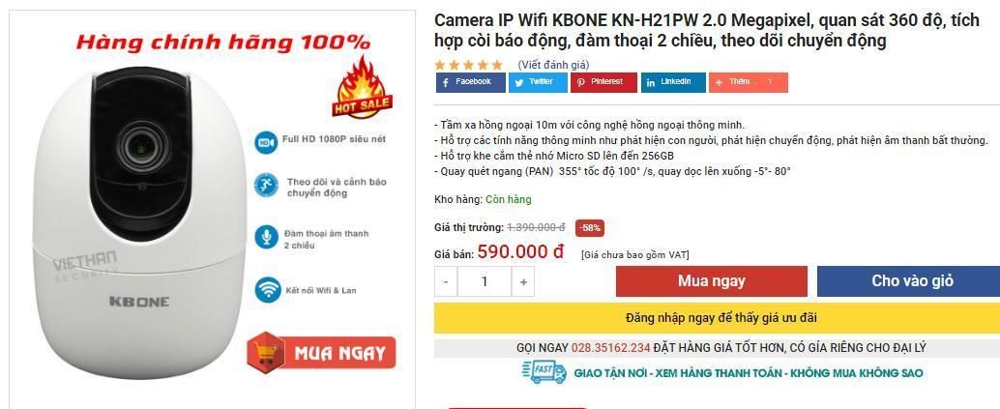Click the MUA NGAY cart banner on image
This screenshot has height=409, width=1000.
[322, 353]
